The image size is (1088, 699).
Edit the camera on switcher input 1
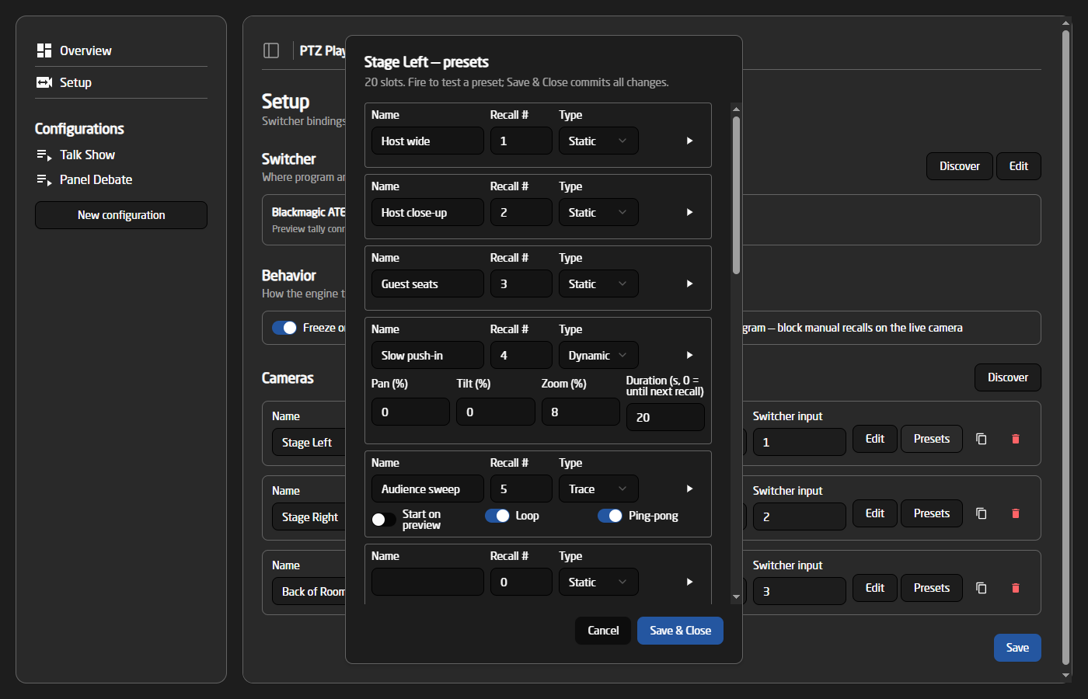pyautogui.click(x=875, y=439)
